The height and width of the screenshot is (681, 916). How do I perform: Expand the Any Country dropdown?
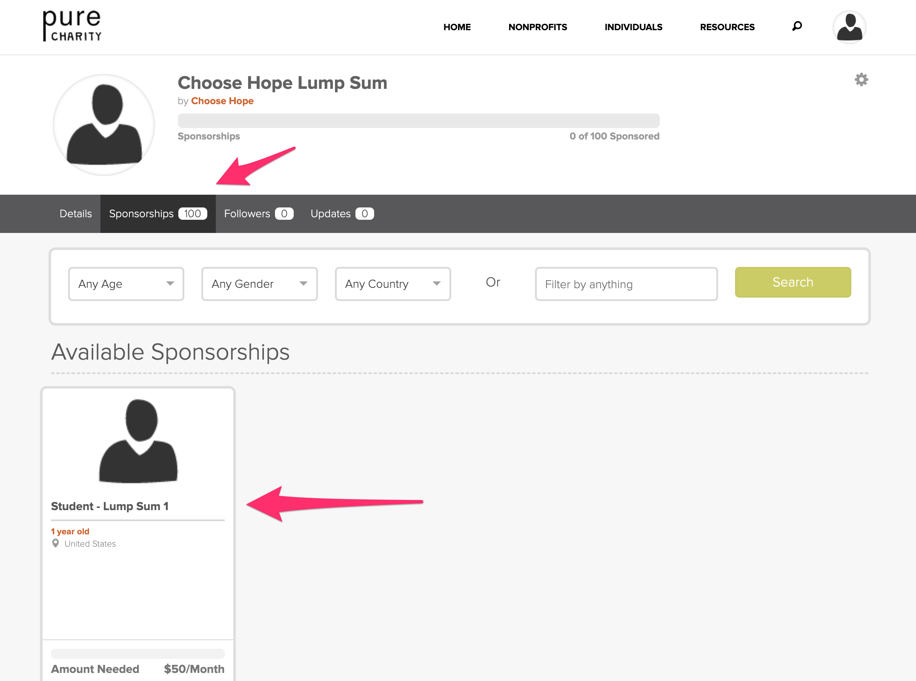click(x=393, y=284)
